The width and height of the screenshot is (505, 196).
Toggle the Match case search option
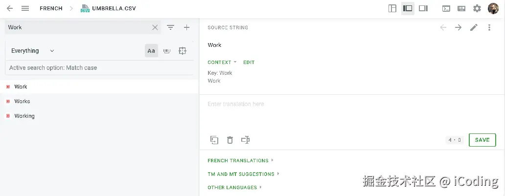(x=151, y=51)
